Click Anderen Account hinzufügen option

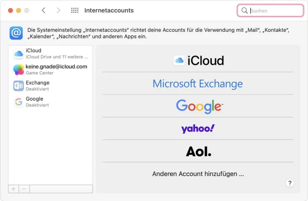click(x=198, y=174)
